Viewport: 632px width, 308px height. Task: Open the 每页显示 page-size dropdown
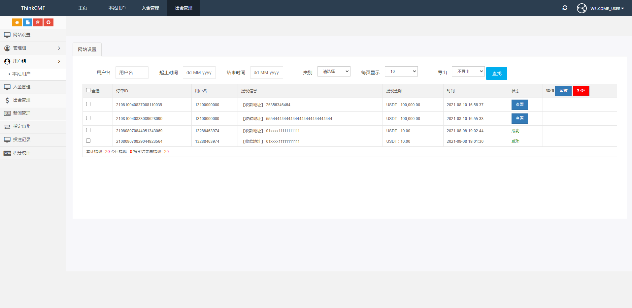tap(401, 71)
